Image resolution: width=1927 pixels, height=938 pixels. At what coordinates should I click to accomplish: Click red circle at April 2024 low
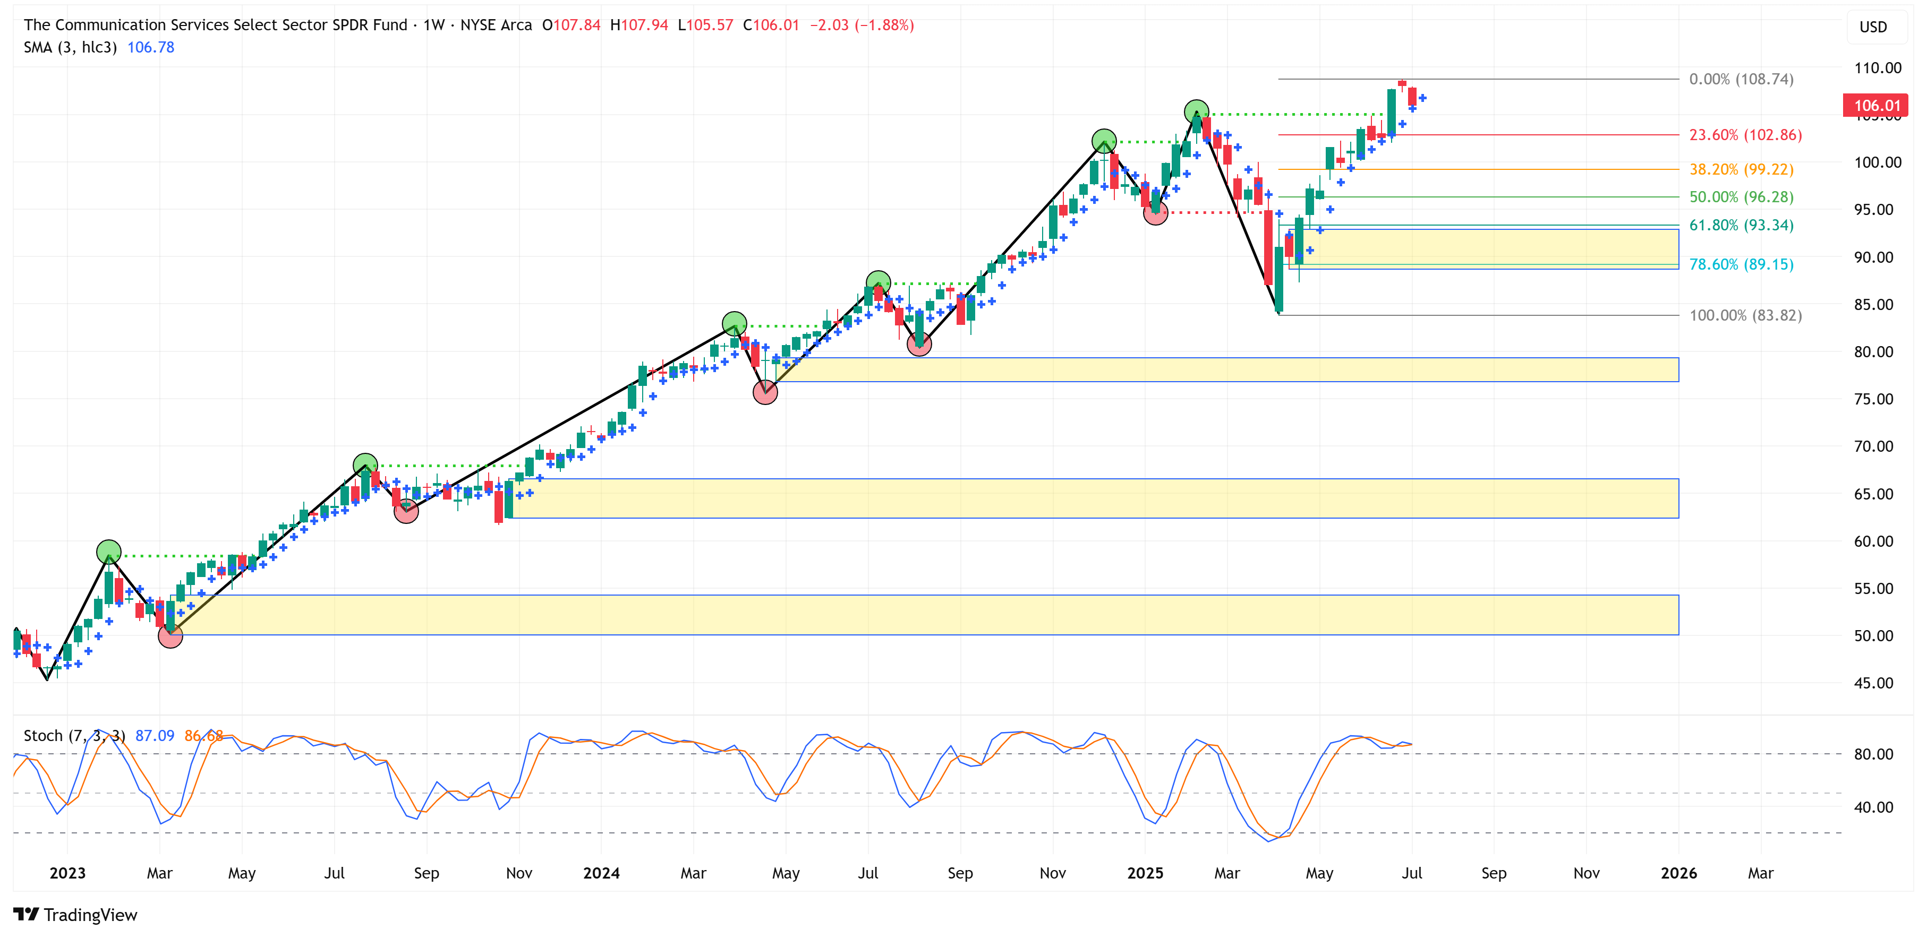[x=764, y=392]
